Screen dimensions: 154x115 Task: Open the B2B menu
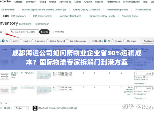click(x=145, y=2)
